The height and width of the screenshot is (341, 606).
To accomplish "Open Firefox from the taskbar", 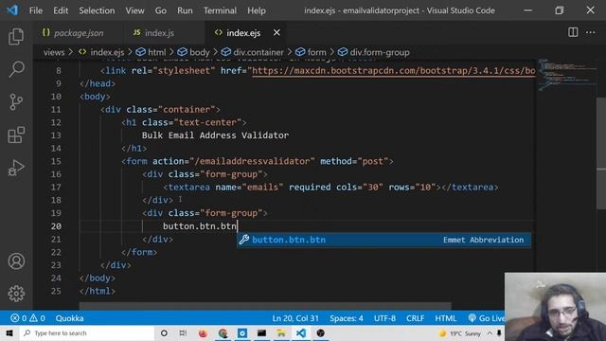I will tap(203, 332).
